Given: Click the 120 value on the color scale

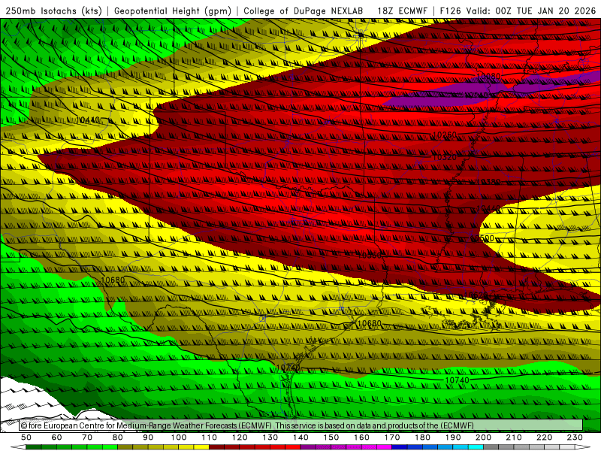Looking at the screenshot, I should coord(240,437).
